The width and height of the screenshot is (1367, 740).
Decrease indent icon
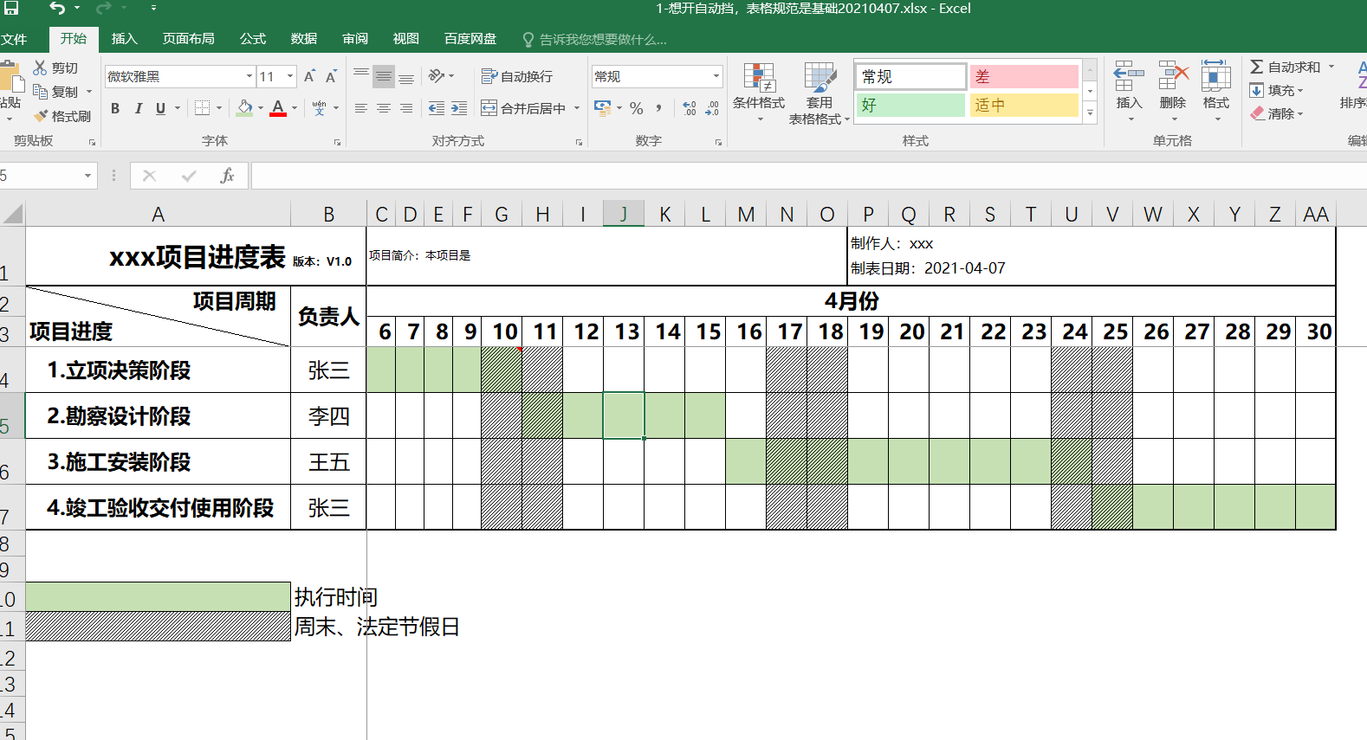[437, 108]
